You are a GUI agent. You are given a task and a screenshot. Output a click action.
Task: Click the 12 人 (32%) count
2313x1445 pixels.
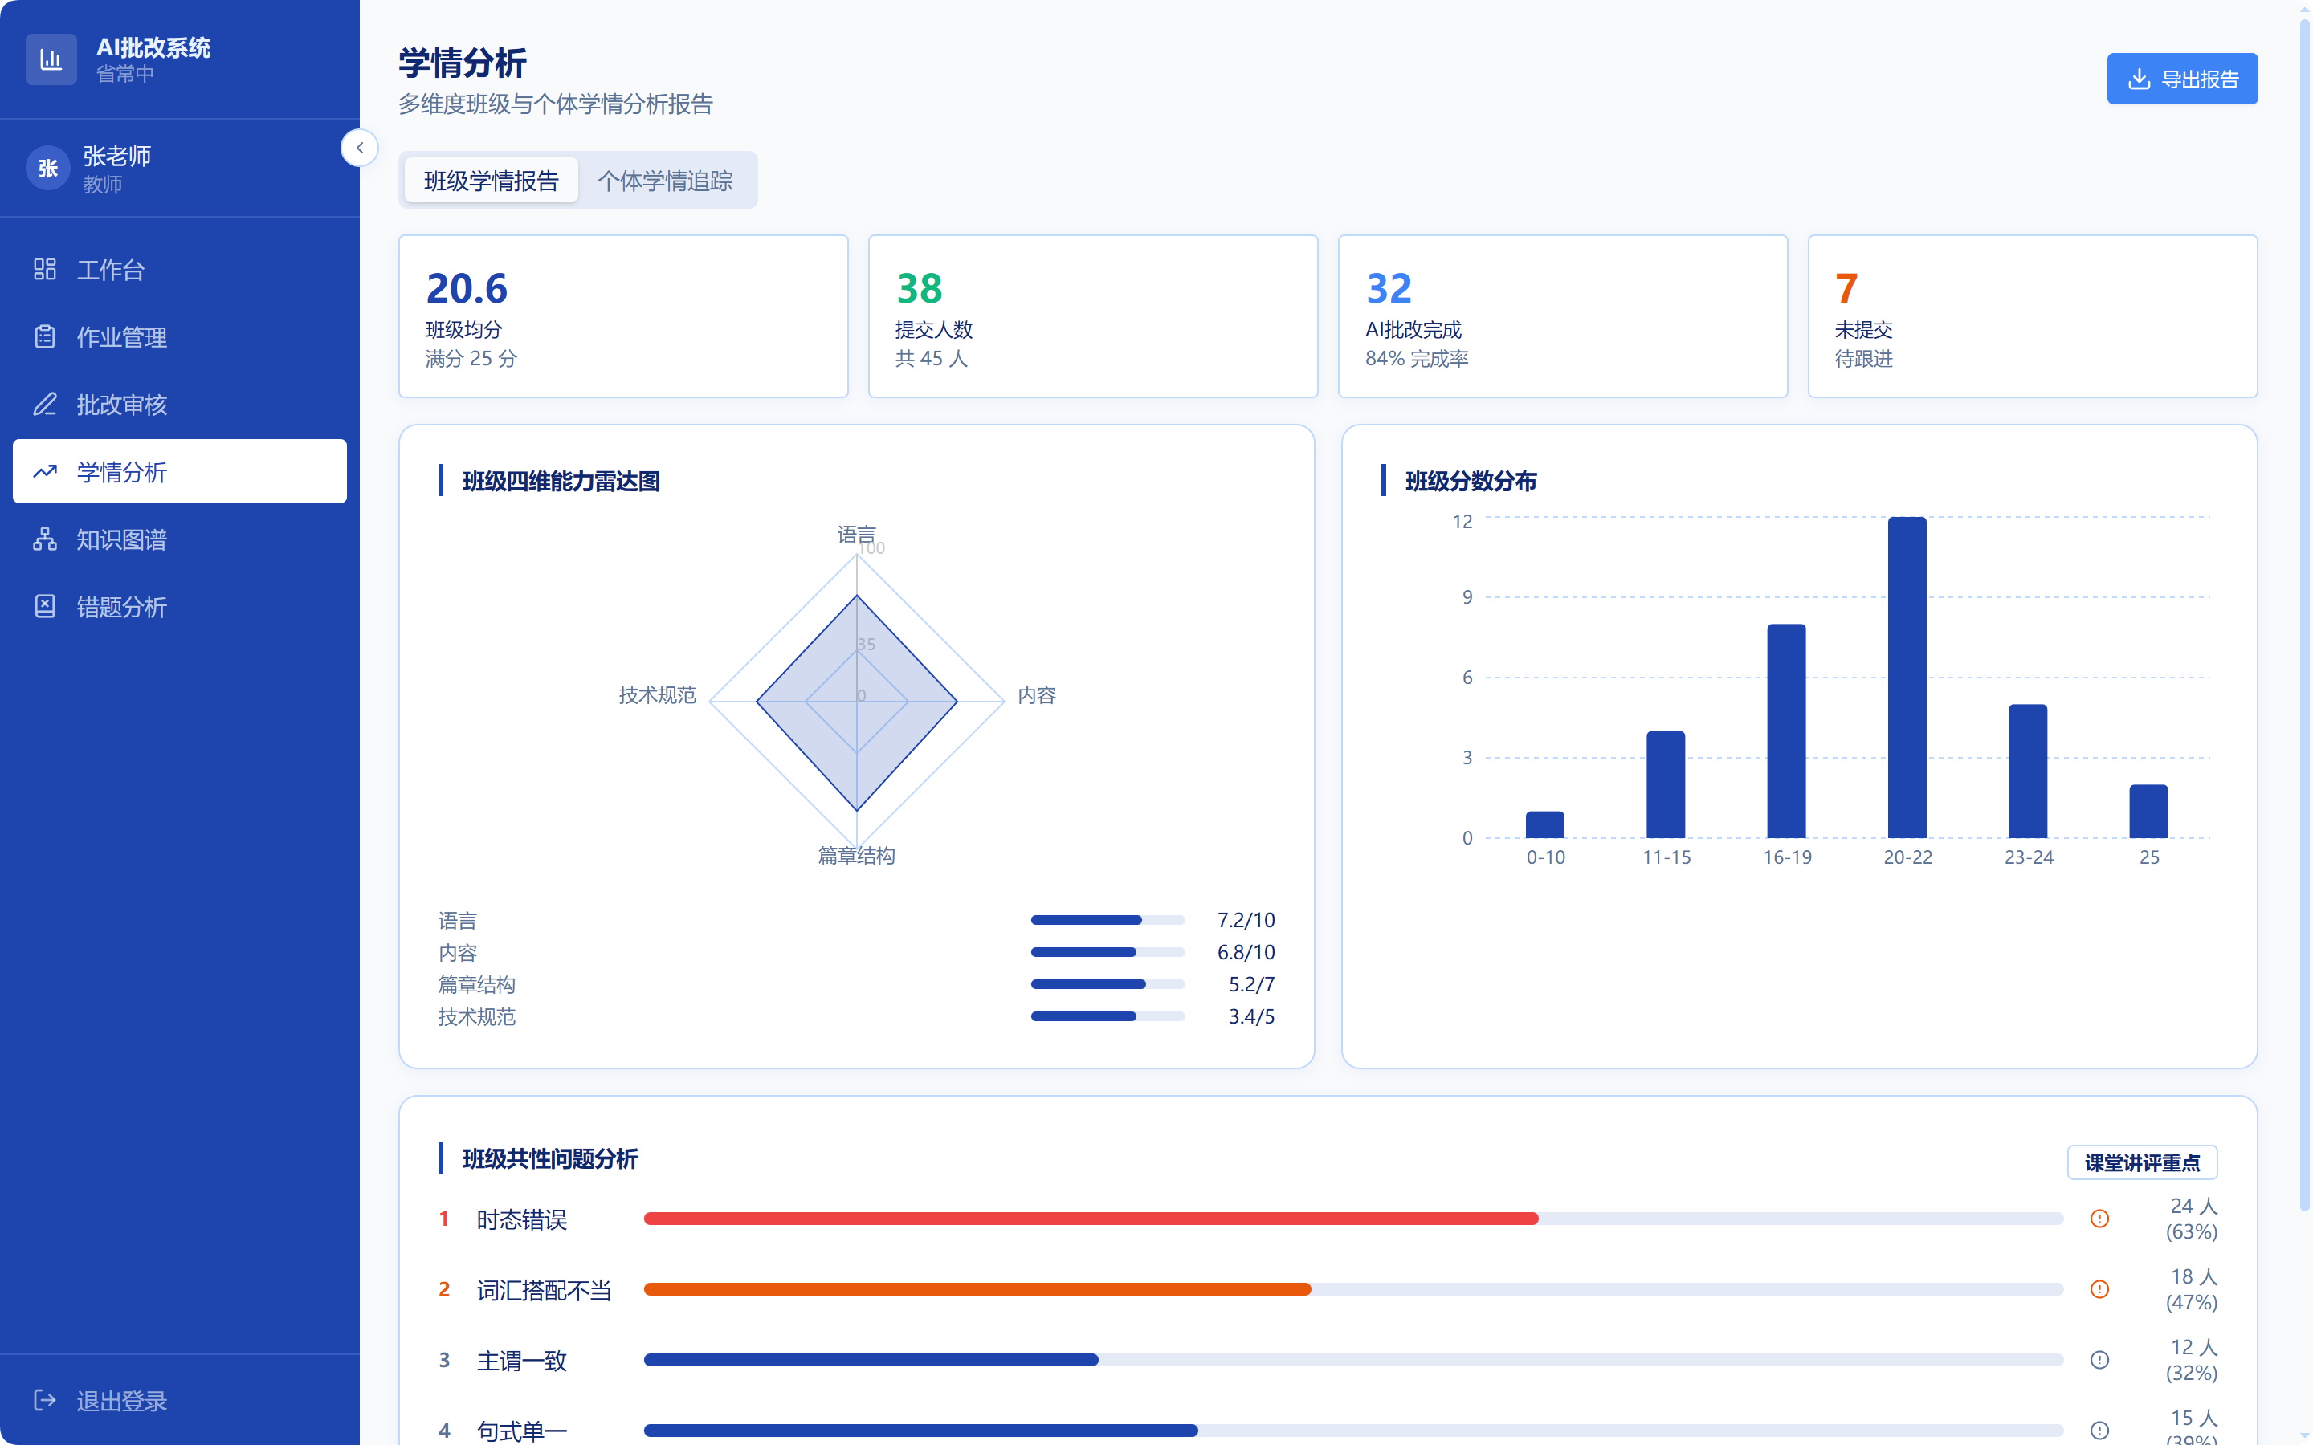(x=2192, y=1360)
